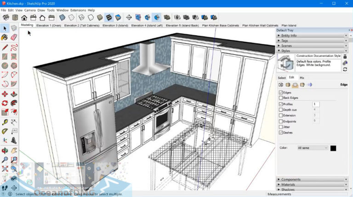The width and height of the screenshot is (353, 197).
Task: Open the Camera menu
Action: (x=30, y=11)
